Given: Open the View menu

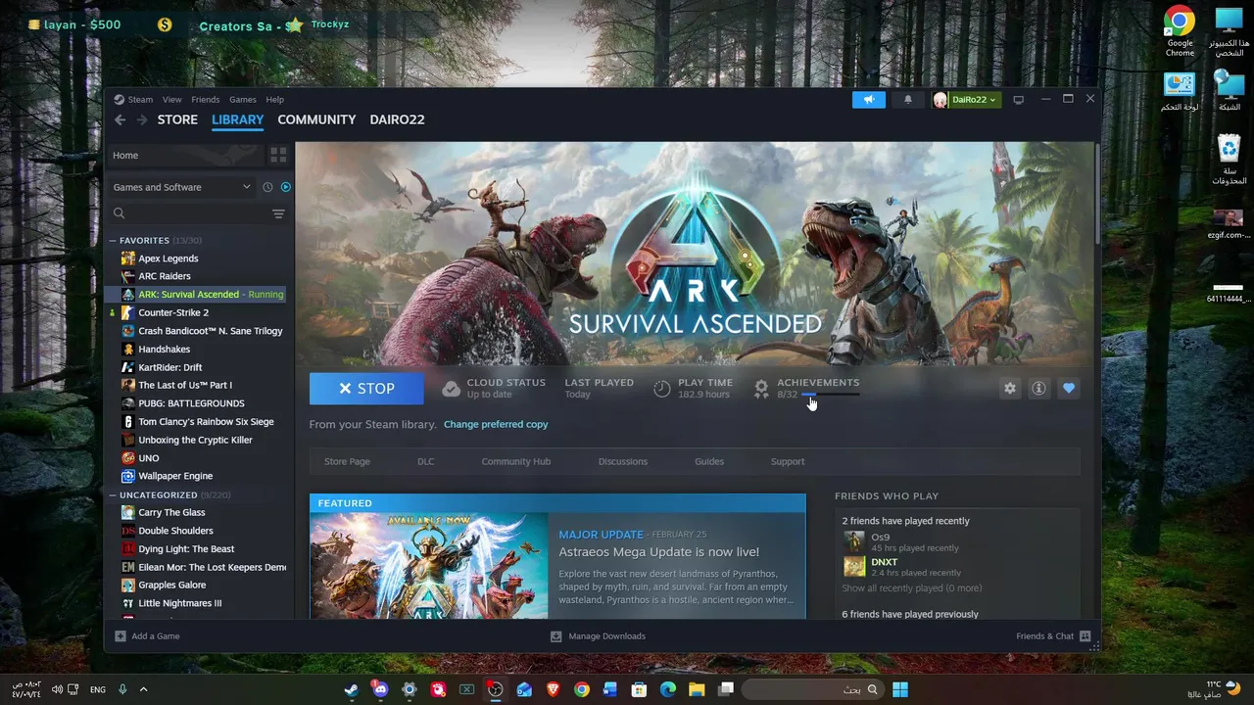Looking at the screenshot, I should tap(171, 100).
